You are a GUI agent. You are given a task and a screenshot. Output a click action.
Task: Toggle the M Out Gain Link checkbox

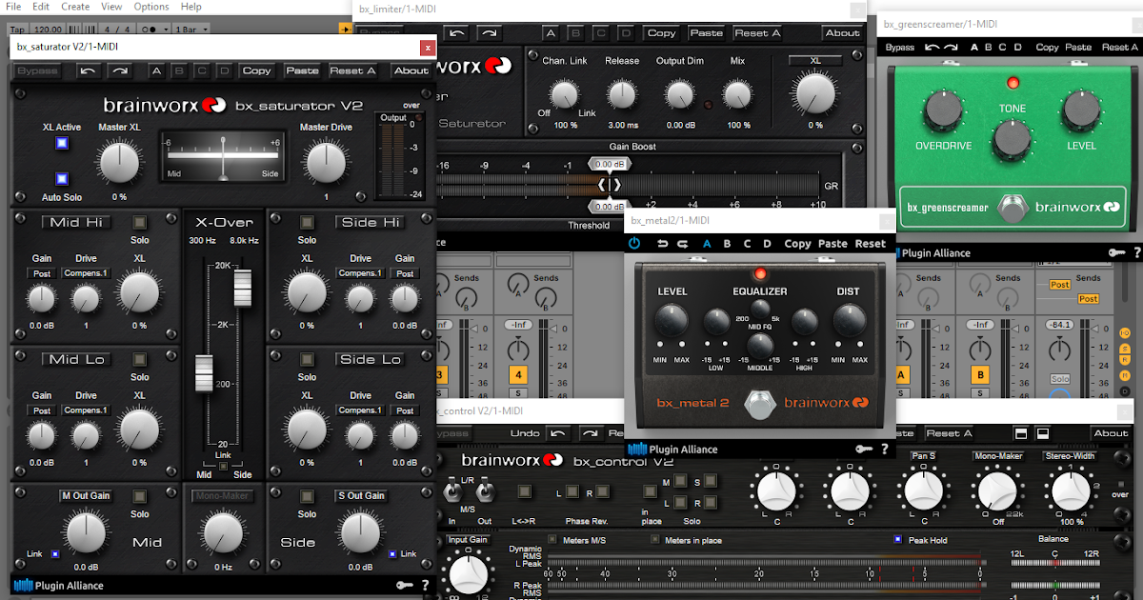pos(55,553)
